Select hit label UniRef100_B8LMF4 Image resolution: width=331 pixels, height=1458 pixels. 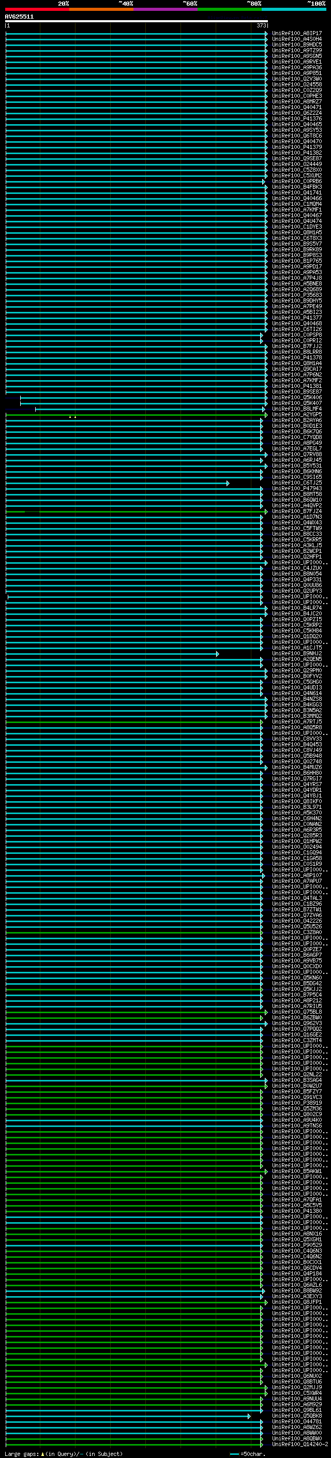click(296, 409)
